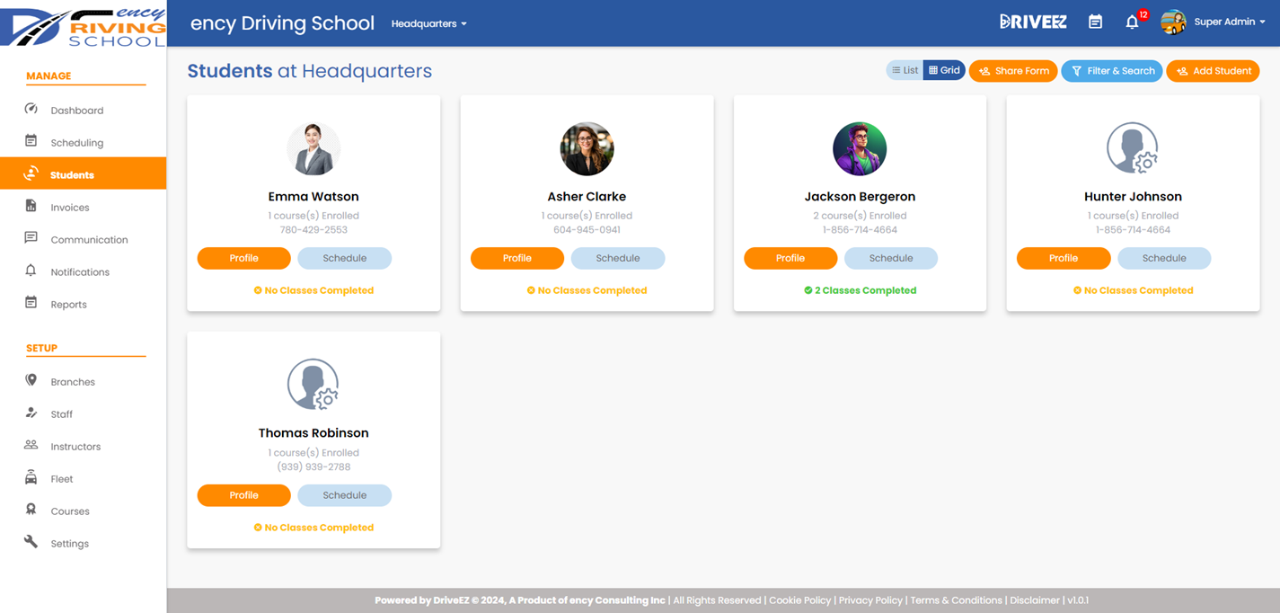Click the Communication chat icon
The height and width of the screenshot is (613, 1280).
[31, 238]
